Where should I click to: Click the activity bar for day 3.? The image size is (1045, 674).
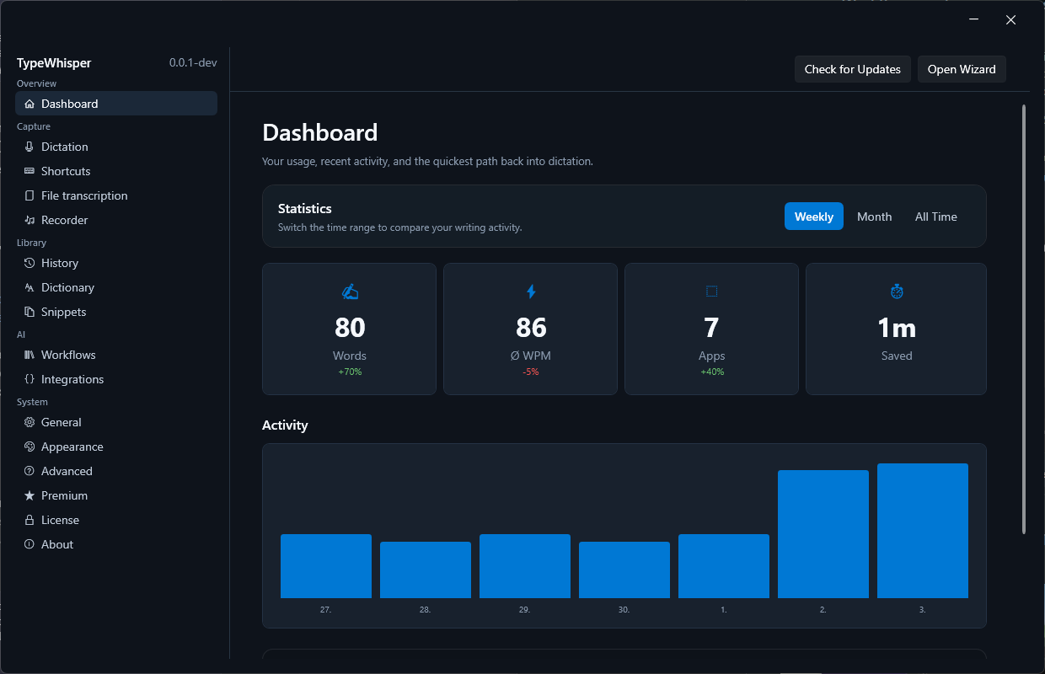tap(923, 531)
